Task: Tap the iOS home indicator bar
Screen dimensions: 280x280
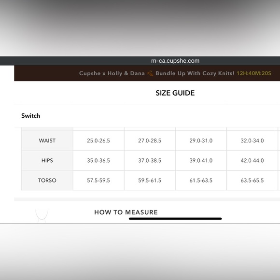Action: [x=175, y=219]
